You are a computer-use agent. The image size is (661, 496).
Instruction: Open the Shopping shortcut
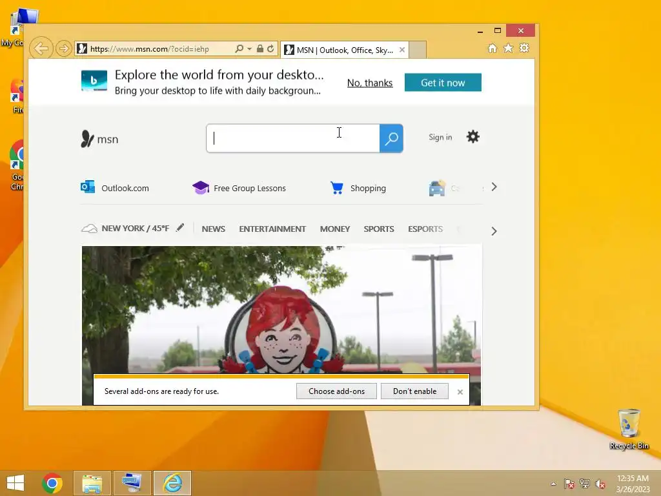click(358, 188)
